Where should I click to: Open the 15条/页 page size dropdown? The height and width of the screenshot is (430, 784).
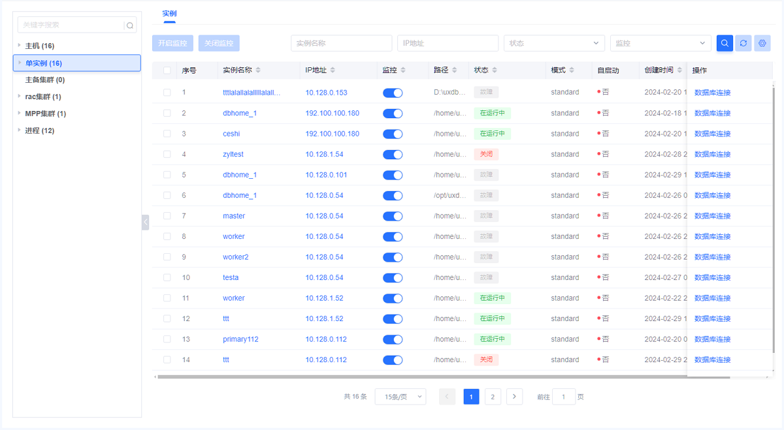point(400,397)
